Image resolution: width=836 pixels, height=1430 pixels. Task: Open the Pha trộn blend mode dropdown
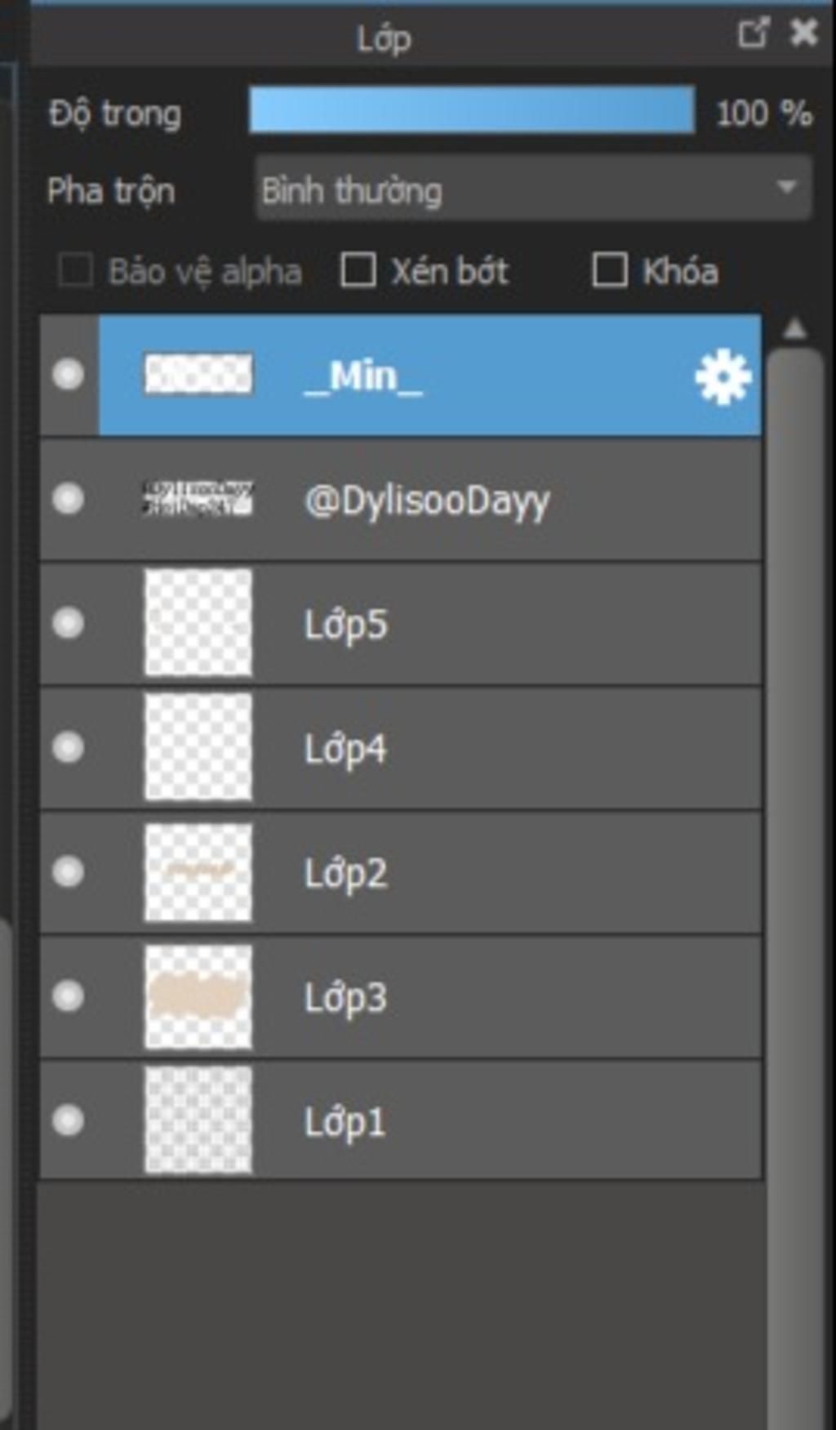534,189
